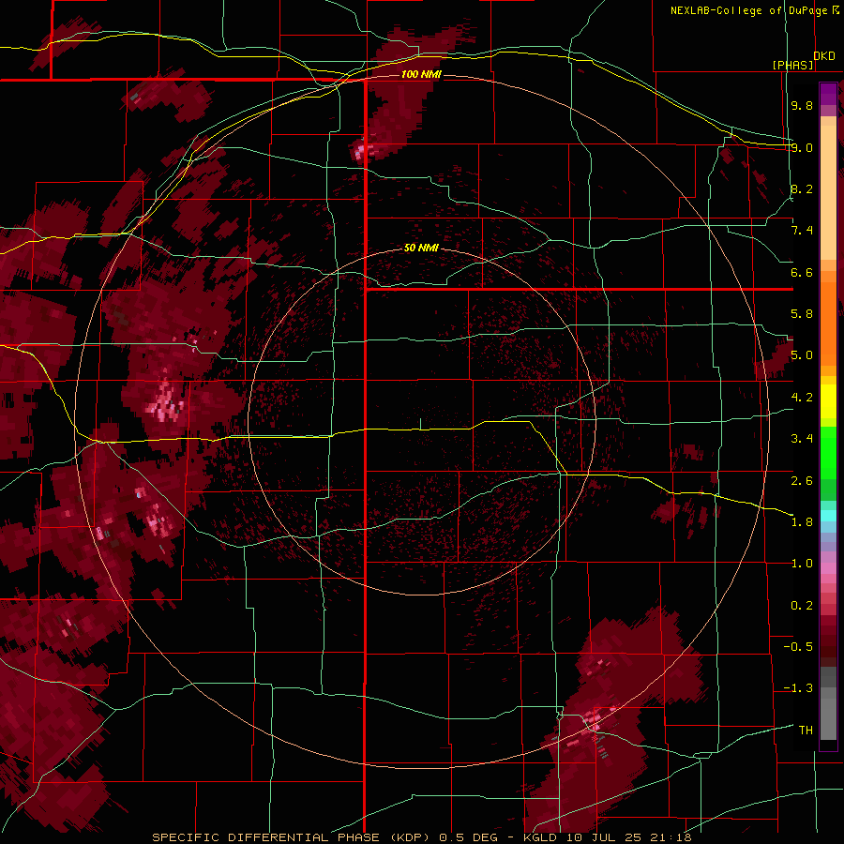Click the -0.5 value on the scale

pyautogui.click(x=798, y=647)
